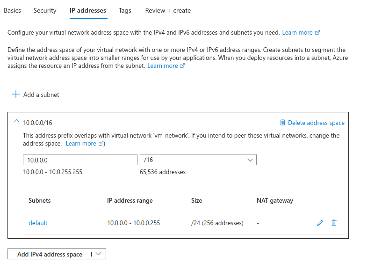This screenshot has width=382, height=264.
Task: Expand Add IPv4 address space split-button arrow
Action: [x=98, y=254]
